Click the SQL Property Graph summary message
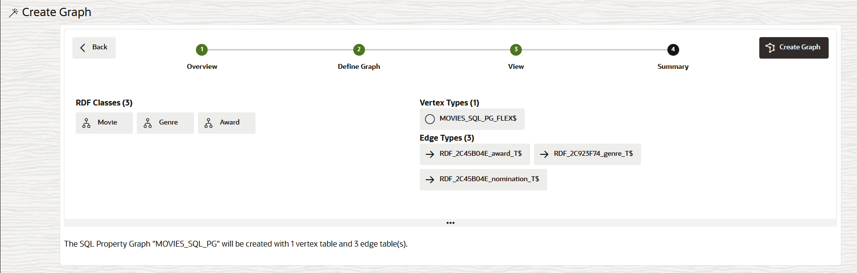The image size is (857, 273). coord(236,244)
